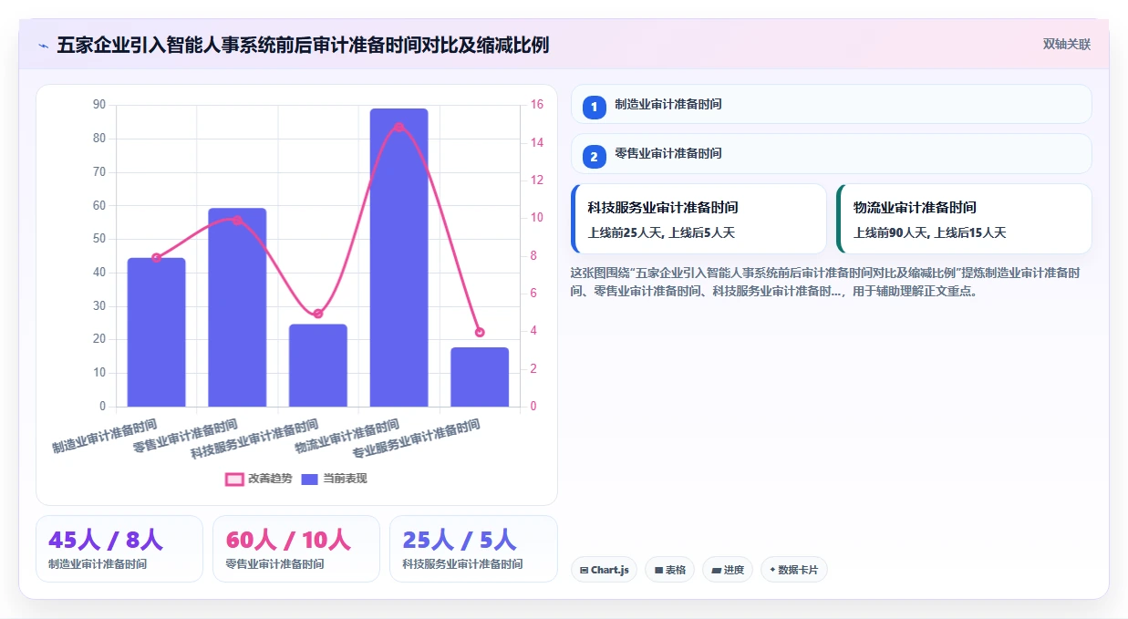Toggle the 改善趋势 legend entry
This screenshot has width=1128, height=619.
(x=260, y=479)
